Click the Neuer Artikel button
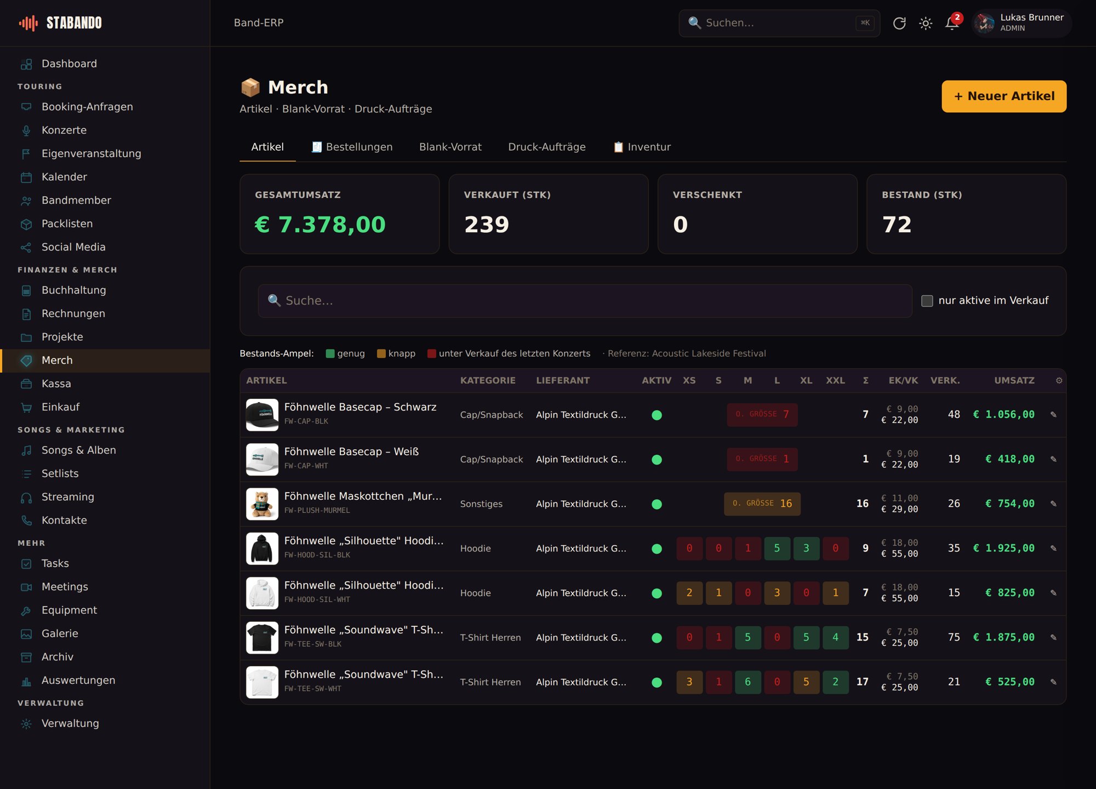The width and height of the screenshot is (1096, 789). point(1004,96)
